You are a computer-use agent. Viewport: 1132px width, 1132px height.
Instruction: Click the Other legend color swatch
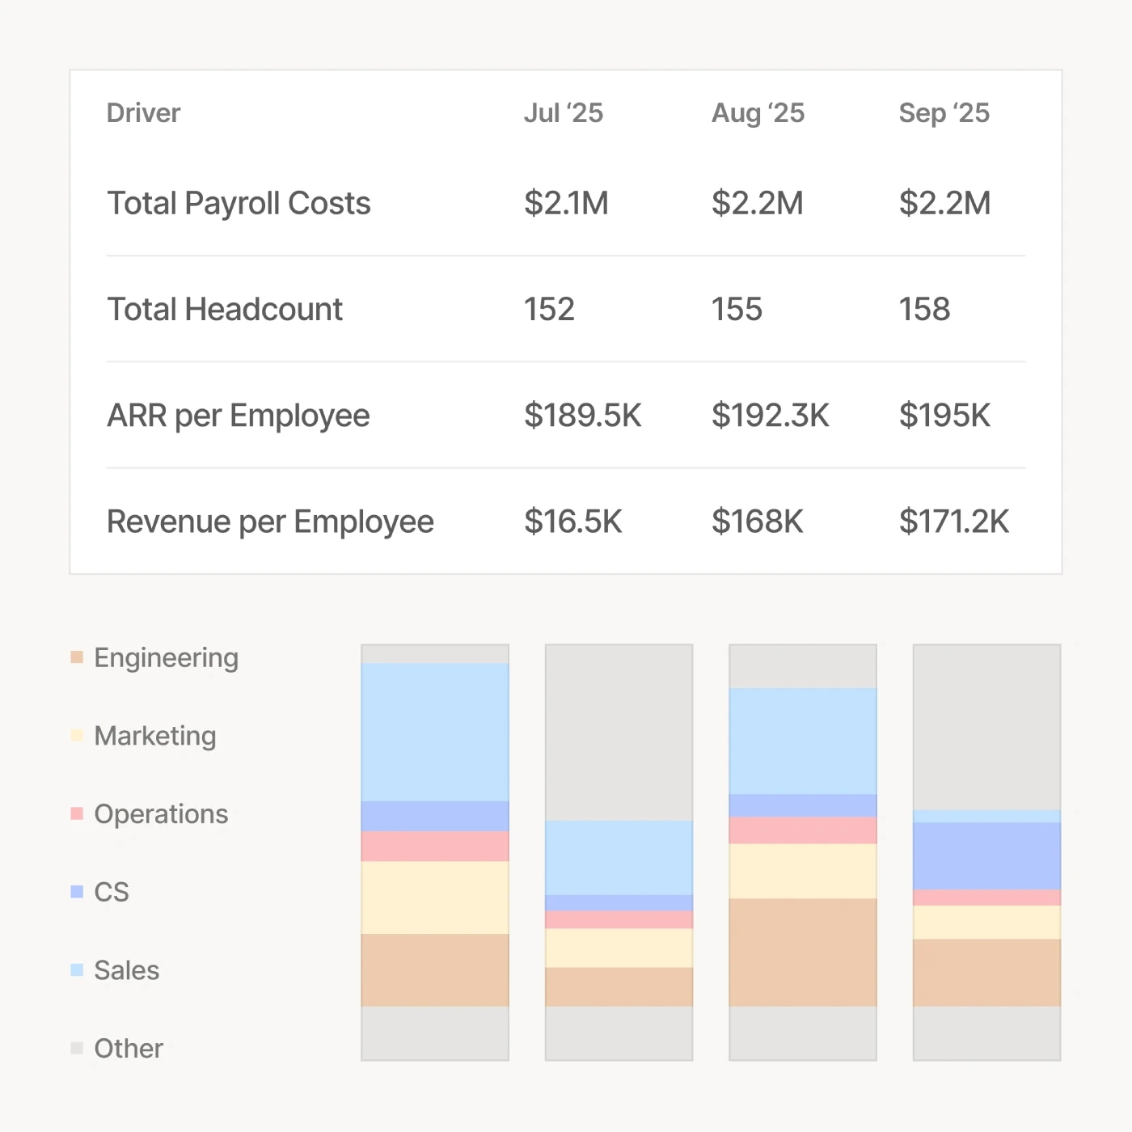[x=77, y=1048]
